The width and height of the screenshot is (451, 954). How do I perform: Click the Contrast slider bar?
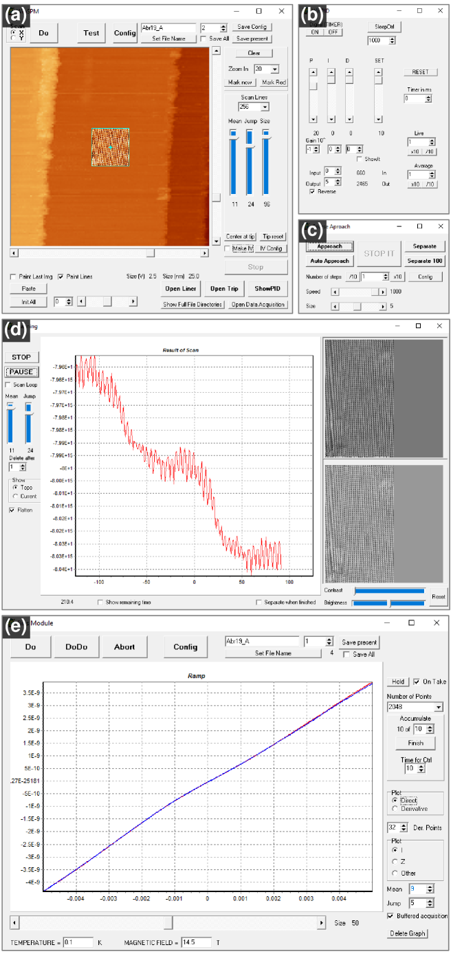coord(389,590)
